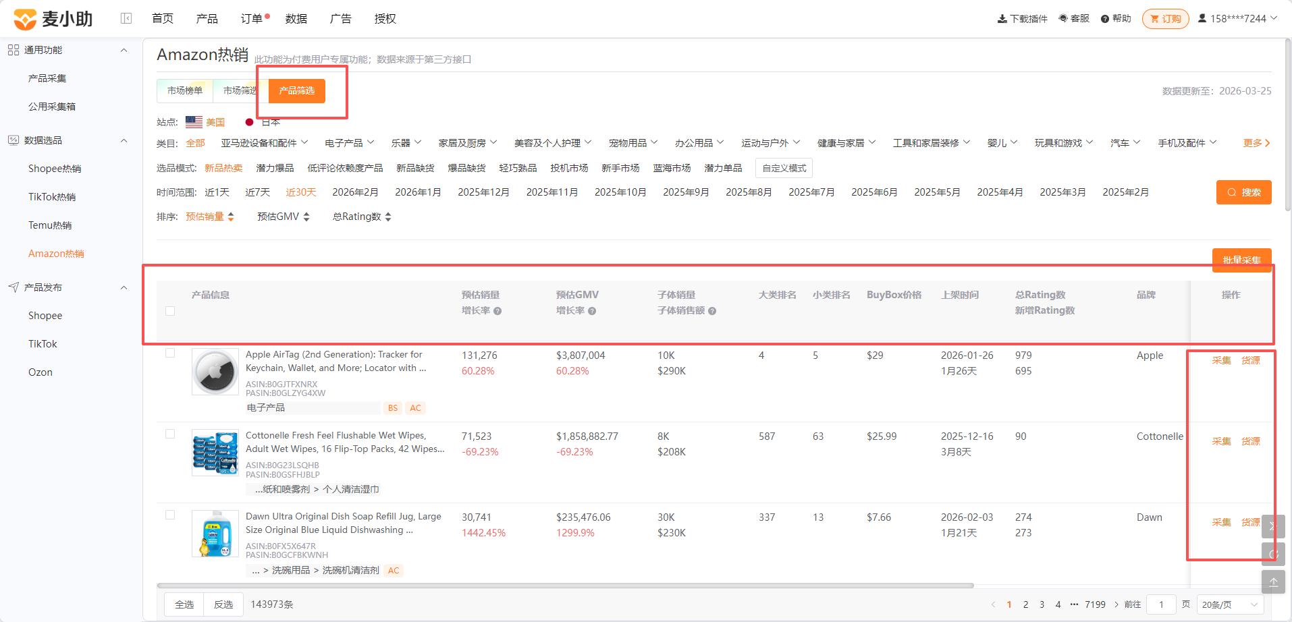The width and height of the screenshot is (1292, 622).
Task: Collapse the 数据选品 sidebar section
Action: click(x=124, y=140)
